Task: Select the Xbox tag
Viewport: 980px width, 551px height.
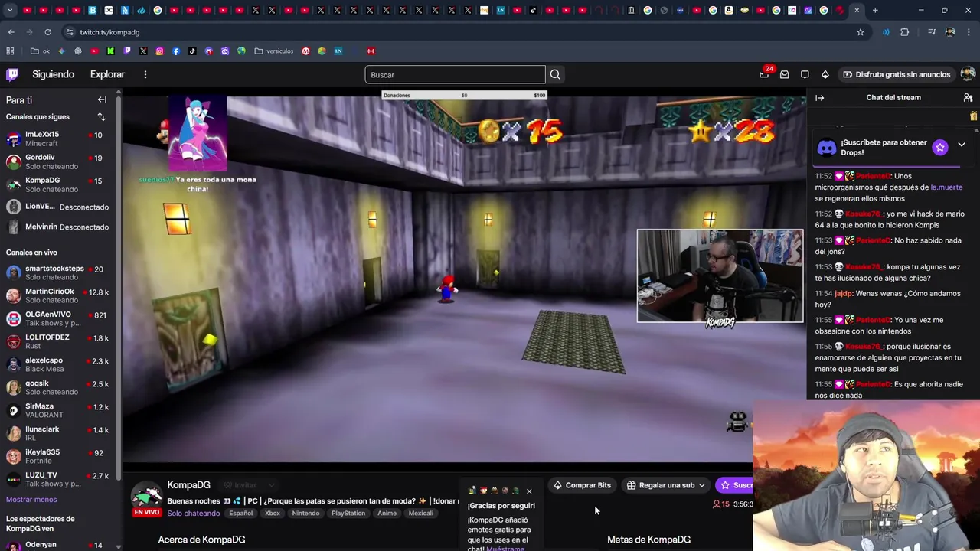Action: (x=273, y=514)
